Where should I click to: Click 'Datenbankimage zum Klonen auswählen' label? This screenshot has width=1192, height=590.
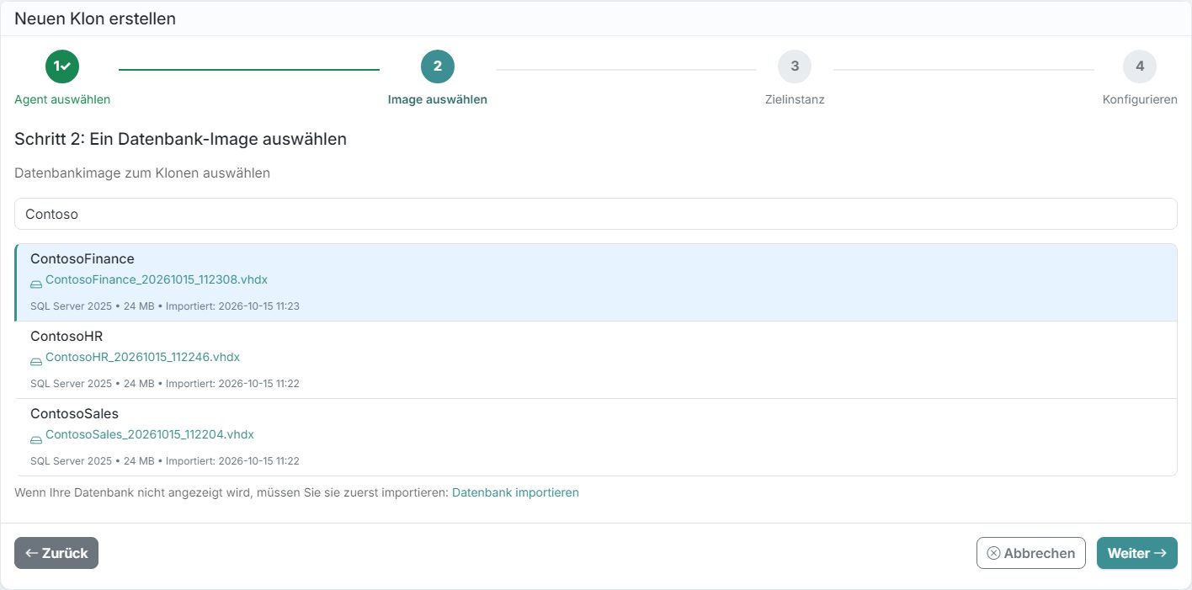point(142,173)
